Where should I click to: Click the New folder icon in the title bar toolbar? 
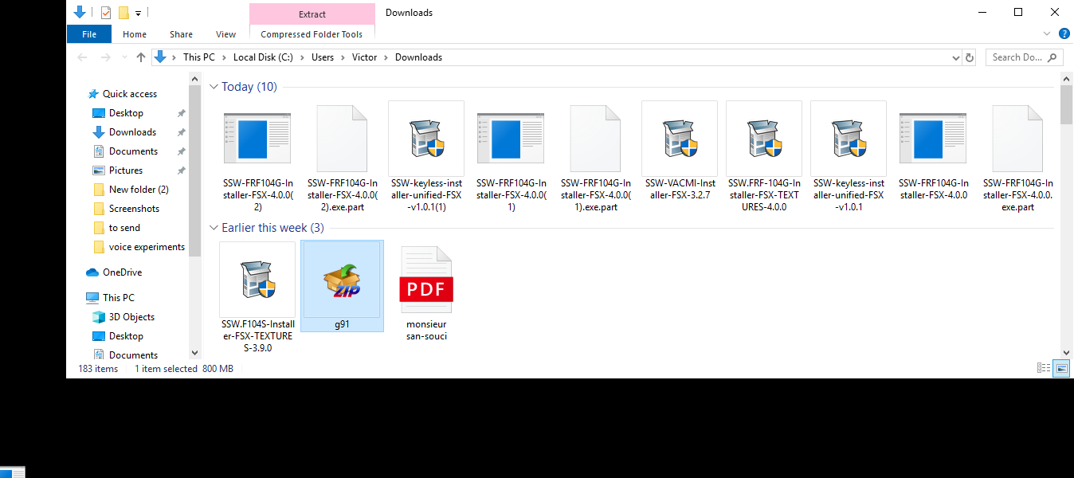[123, 13]
